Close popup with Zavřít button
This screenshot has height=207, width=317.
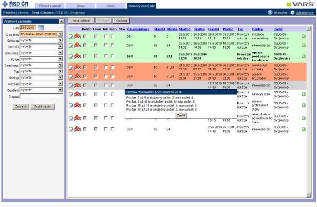point(181,115)
